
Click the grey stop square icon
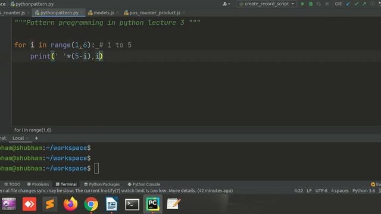coord(327,4)
